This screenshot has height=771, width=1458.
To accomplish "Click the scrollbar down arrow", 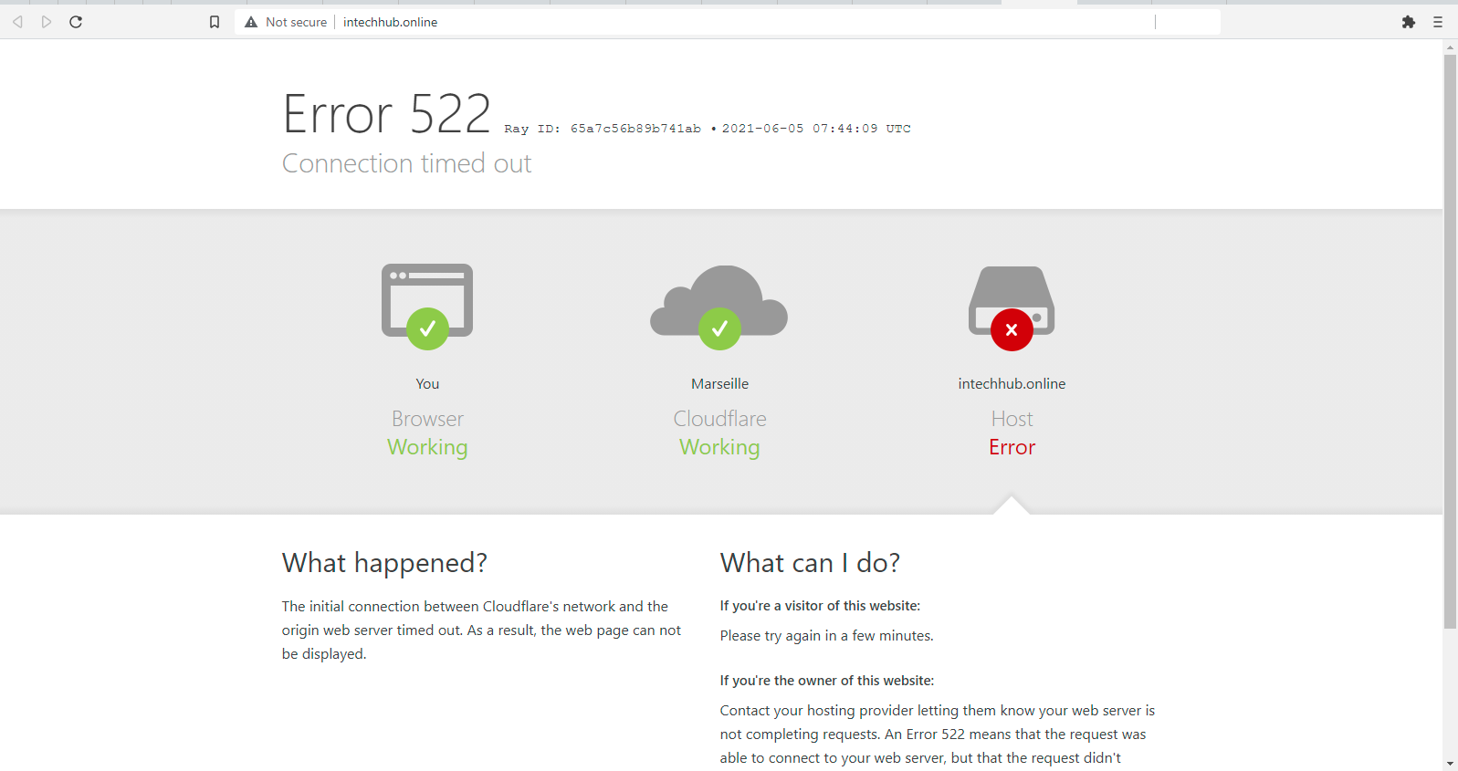I will [1450, 763].
